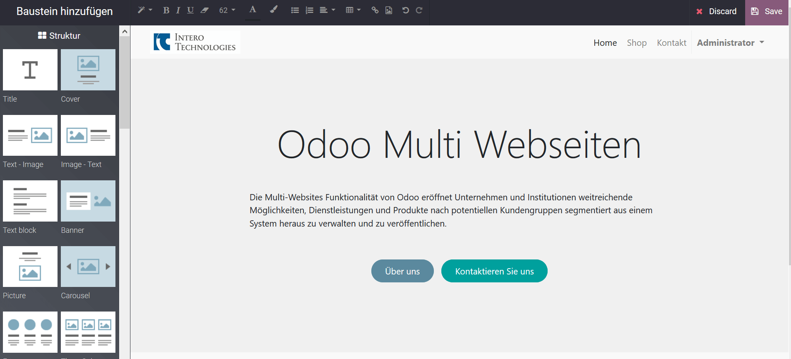
Task: Click the sidebar scroll up arrow
Action: [x=125, y=31]
